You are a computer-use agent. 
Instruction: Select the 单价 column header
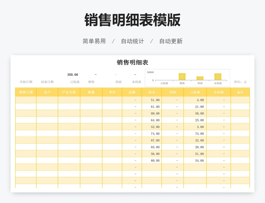tap(112, 92)
